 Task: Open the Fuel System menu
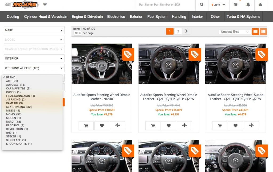point(157,17)
